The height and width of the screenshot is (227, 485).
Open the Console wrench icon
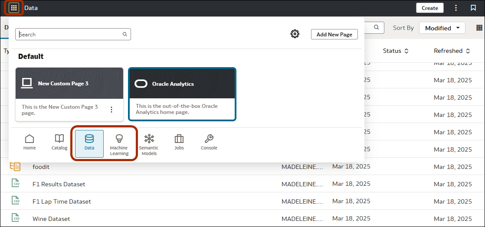click(x=209, y=142)
